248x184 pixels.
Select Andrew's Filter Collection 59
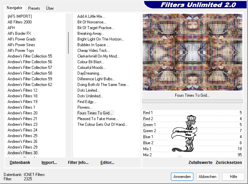pyautogui.click(x=30, y=79)
